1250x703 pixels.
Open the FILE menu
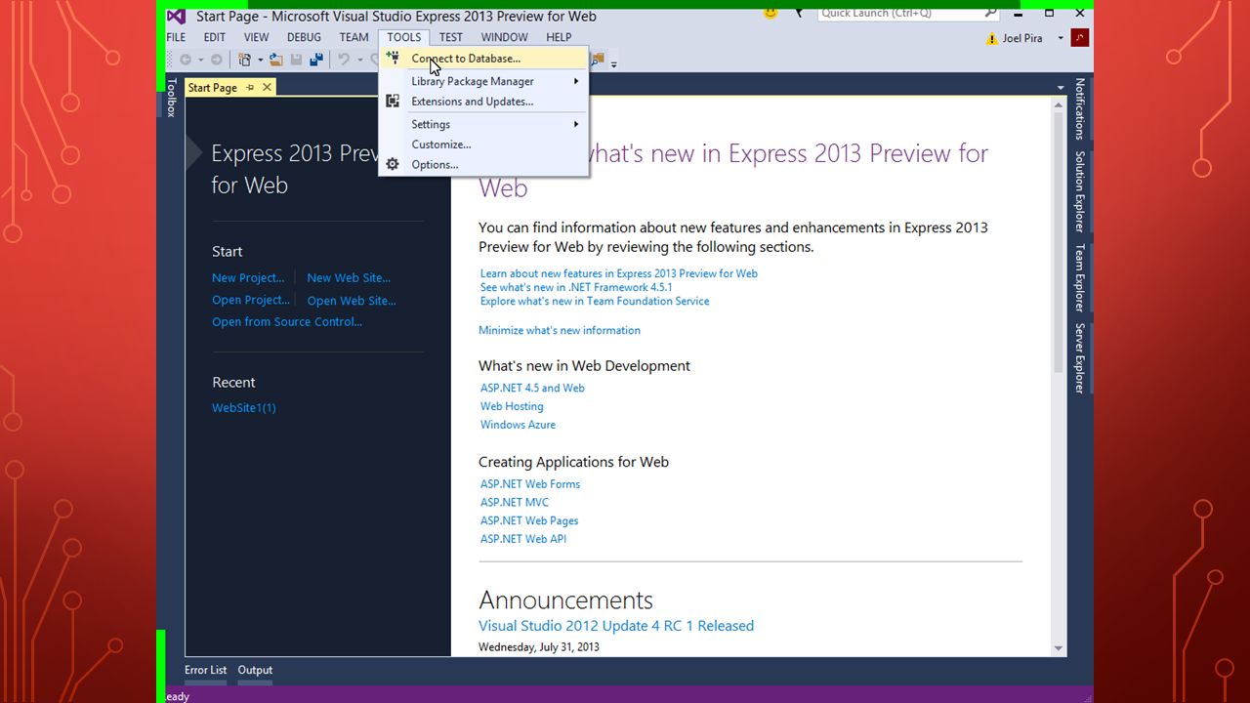click(177, 37)
